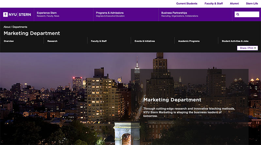Switch to the Research tab

point(52,41)
